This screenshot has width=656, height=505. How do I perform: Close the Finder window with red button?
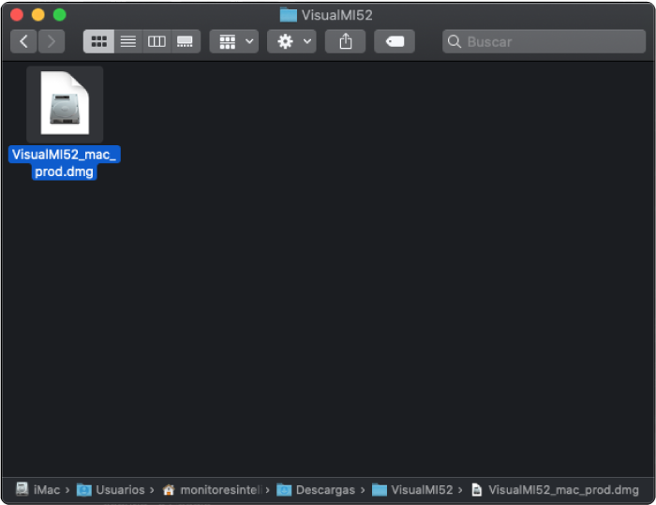[17, 15]
